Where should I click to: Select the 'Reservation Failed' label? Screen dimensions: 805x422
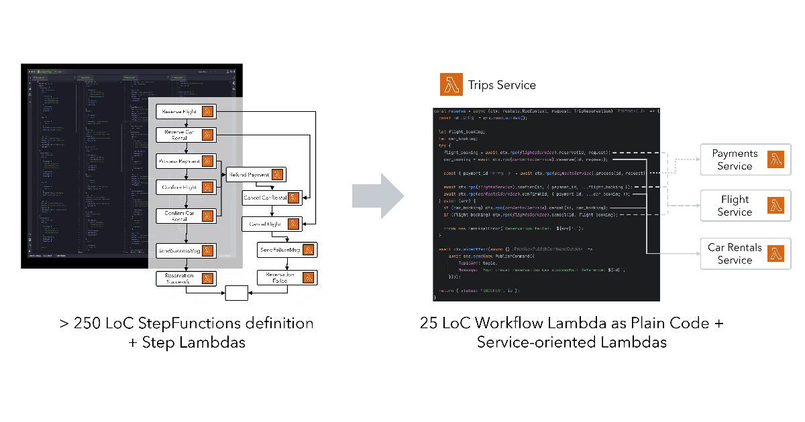pyautogui.click(x=280, y=277)
